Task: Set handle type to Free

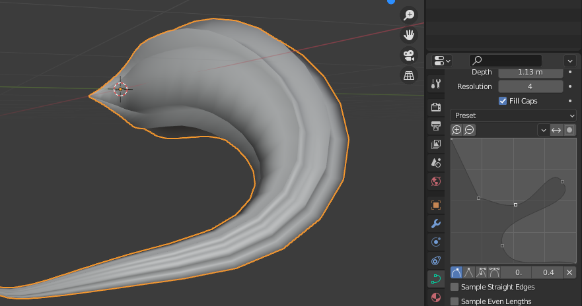Action: (x=482, y=272)
